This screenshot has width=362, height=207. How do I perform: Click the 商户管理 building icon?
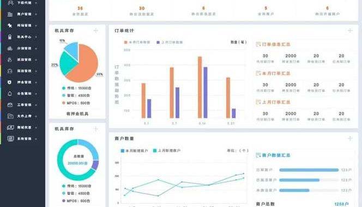pyautogui.click(x=10, y=14)
